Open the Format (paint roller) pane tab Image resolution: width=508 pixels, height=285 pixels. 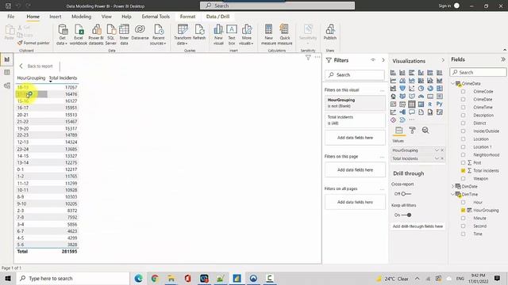click(x=412, y=130)
